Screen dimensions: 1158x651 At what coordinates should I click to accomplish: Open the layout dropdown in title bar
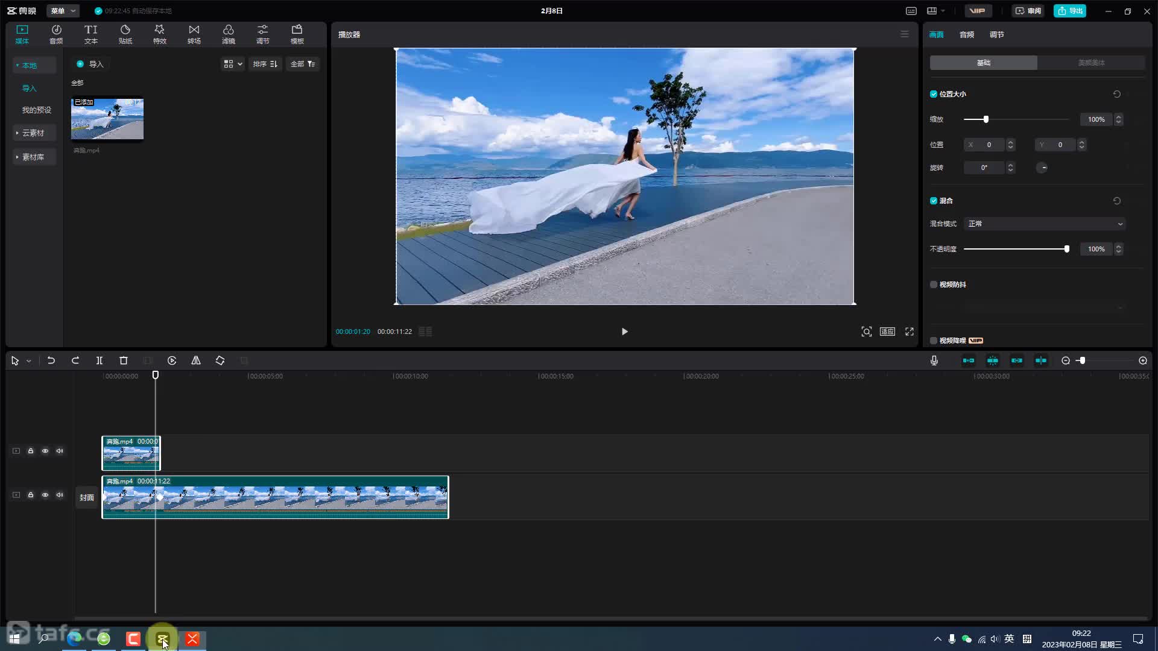tap(936, 11)
